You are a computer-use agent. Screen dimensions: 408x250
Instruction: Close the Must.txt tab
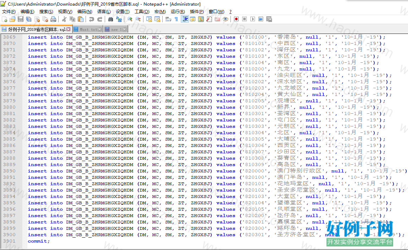100,29
